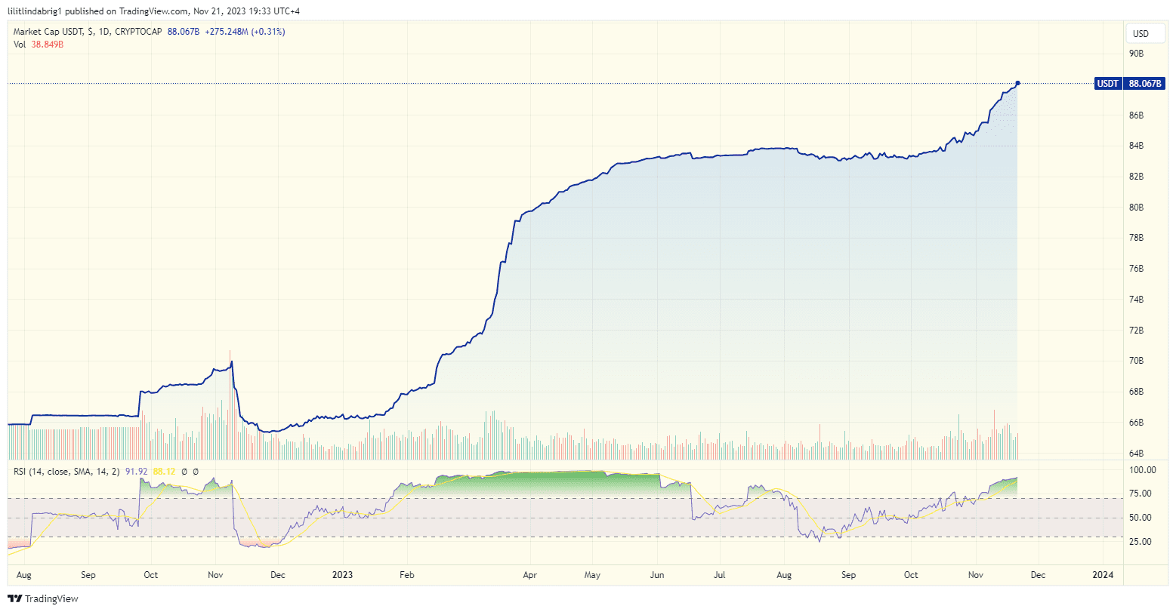1176x612 pixels.
Task: Click the +0.31% change value in legend
Action: [267, 31]
